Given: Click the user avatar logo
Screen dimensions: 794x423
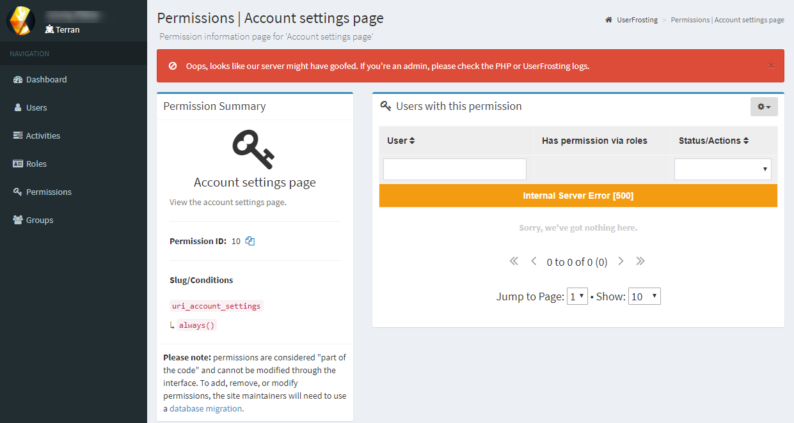Looking at the screenshot, I should (21, 21).
